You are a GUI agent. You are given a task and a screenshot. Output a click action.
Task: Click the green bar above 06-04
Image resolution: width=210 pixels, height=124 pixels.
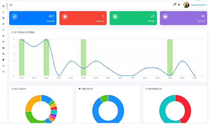(x=170, y=57)
